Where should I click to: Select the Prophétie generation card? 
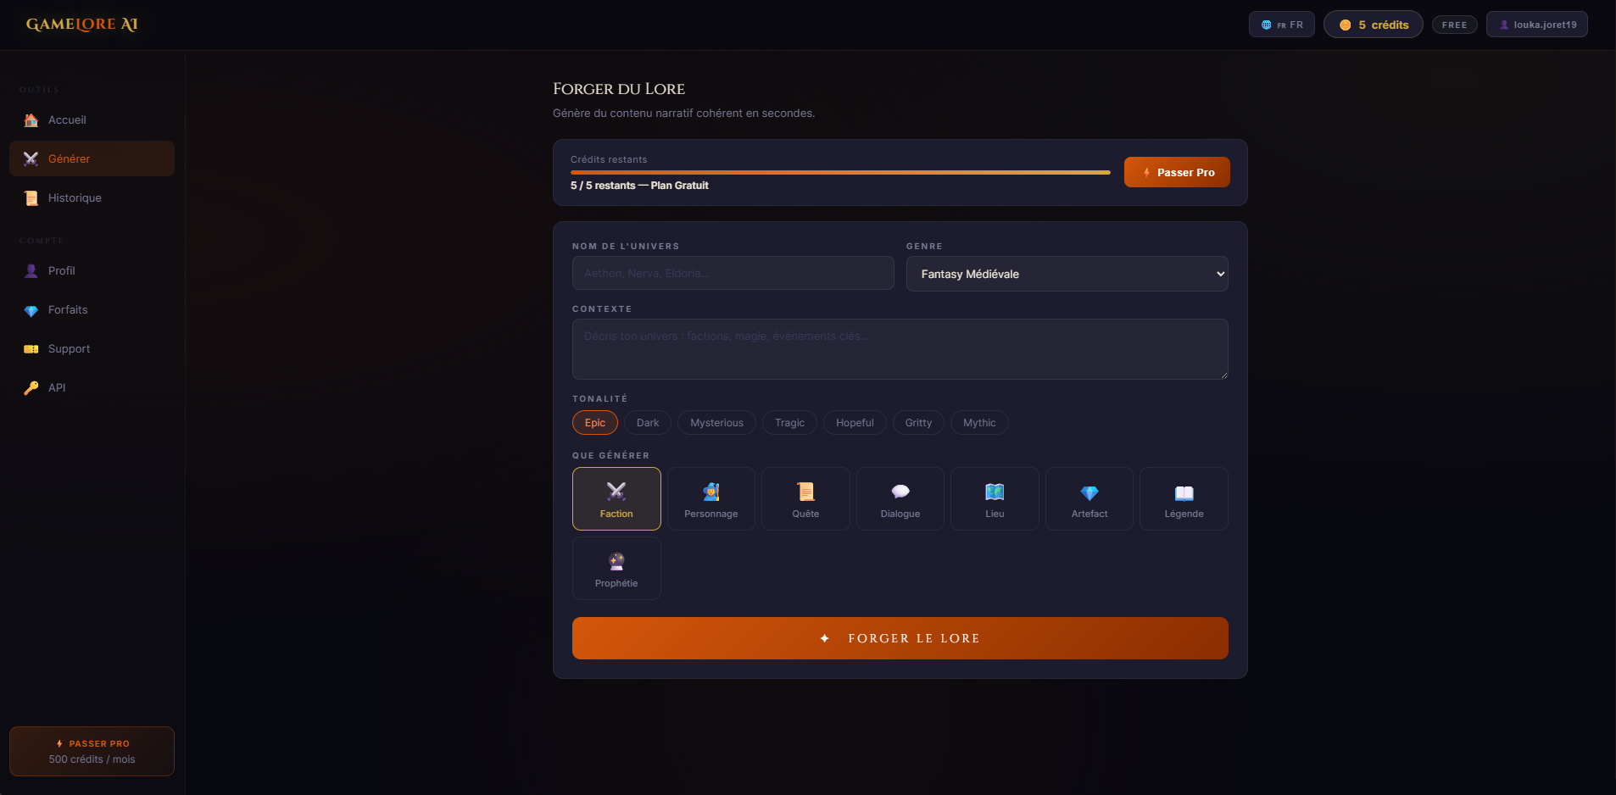click(x=616, y=569)
